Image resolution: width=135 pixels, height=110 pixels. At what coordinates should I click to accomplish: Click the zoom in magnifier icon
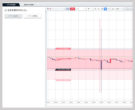click(95, 9)
